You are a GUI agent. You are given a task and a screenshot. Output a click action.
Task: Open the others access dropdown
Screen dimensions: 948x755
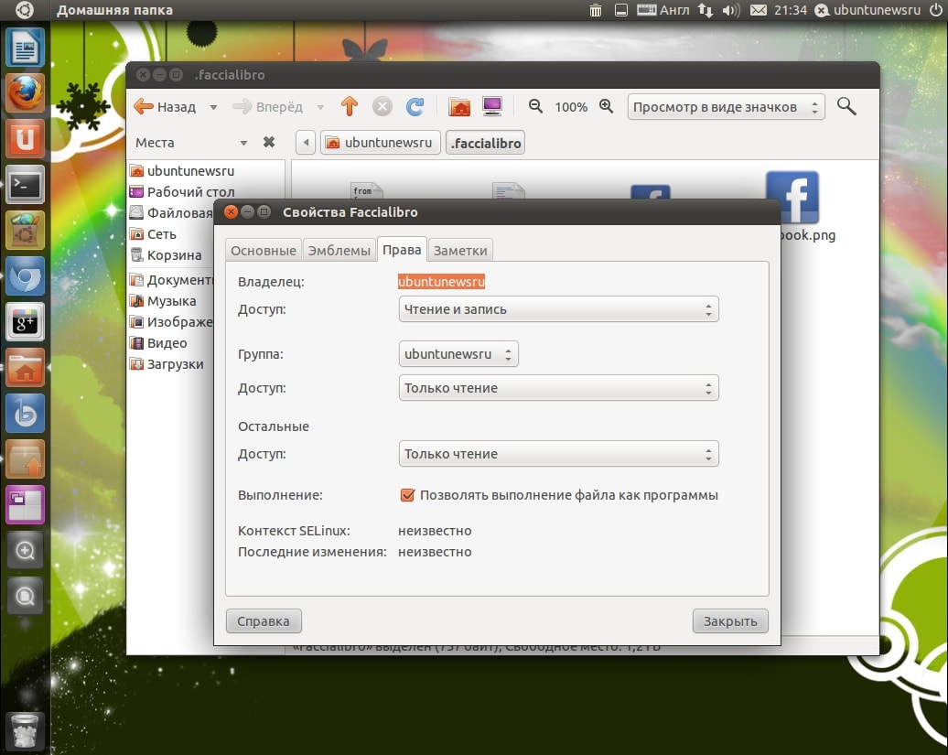pos(558,454)
